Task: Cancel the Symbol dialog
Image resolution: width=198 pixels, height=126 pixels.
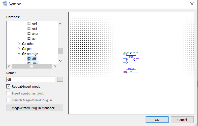Action: click(182, 120)
